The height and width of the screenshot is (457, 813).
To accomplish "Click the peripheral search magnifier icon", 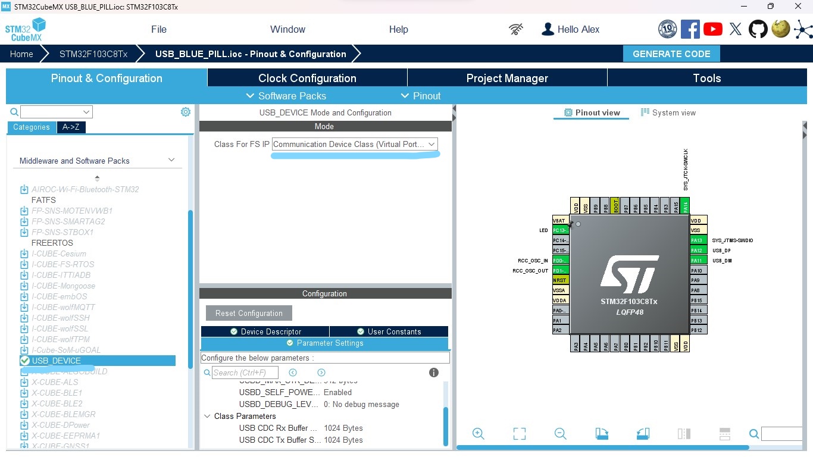I will coord(14,112).
